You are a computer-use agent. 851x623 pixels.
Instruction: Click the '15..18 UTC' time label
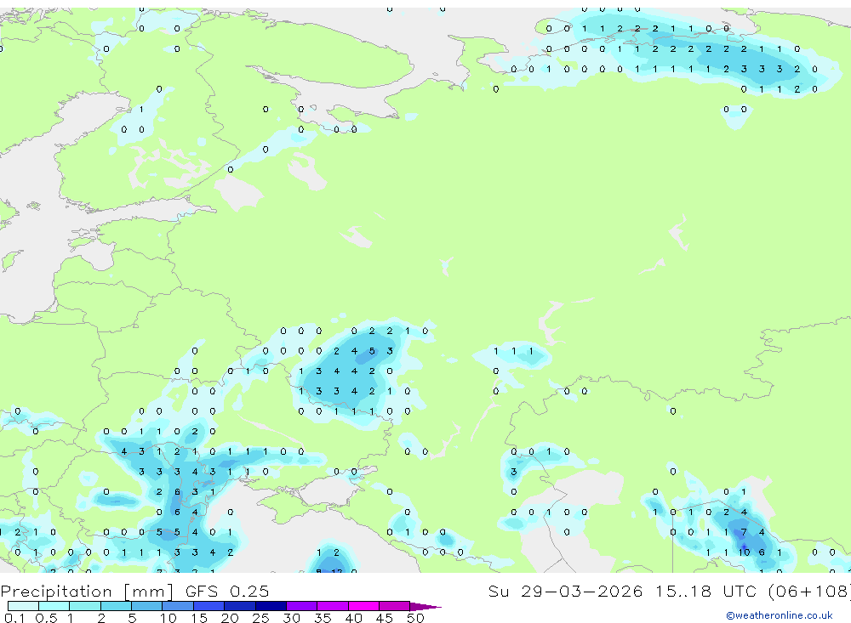pyautogui.click(x=708, y=591)
